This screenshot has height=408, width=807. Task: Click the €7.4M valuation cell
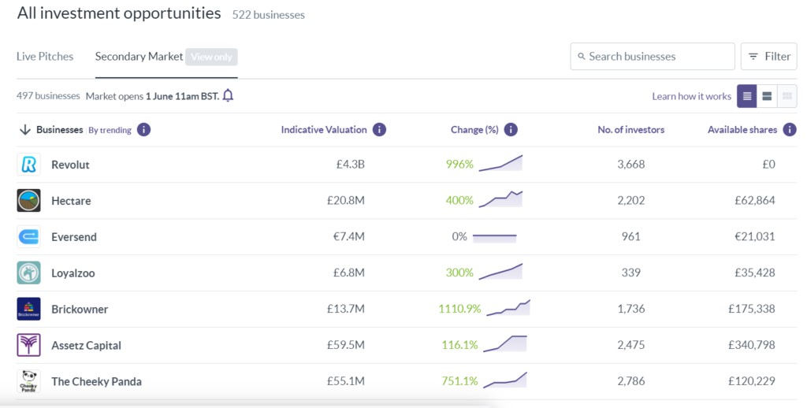[x=349, y=236]
